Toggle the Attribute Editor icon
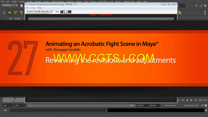The height and width of the screenshot is (117, 208). 197,6
